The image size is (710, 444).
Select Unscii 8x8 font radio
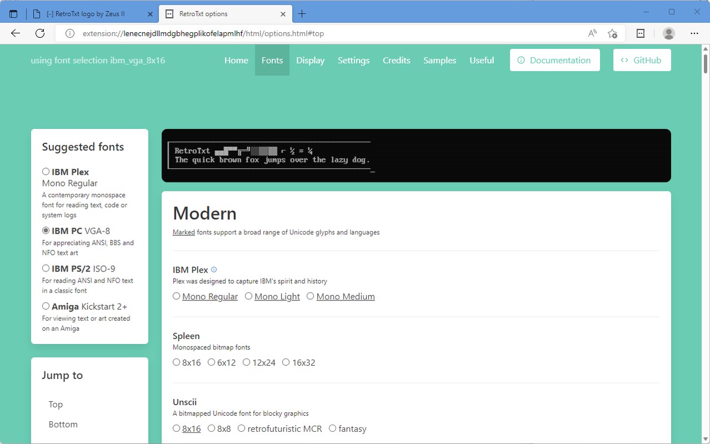(211, 428)
